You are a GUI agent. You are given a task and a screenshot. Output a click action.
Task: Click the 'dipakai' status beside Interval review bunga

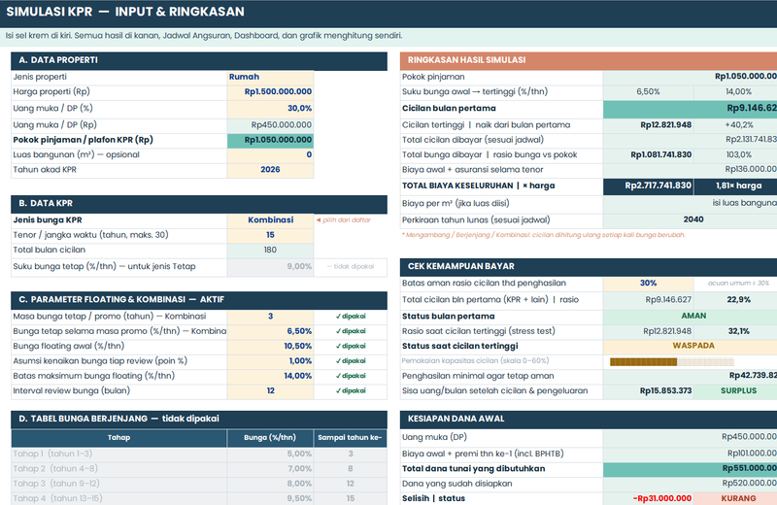(351, 390)
